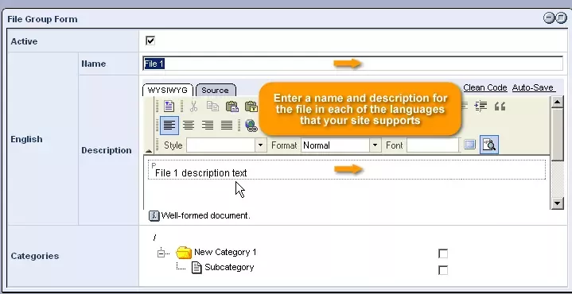572x294 pixels.
Task: Open the Templates tool in editor toolbar
Action: (169, 106)
